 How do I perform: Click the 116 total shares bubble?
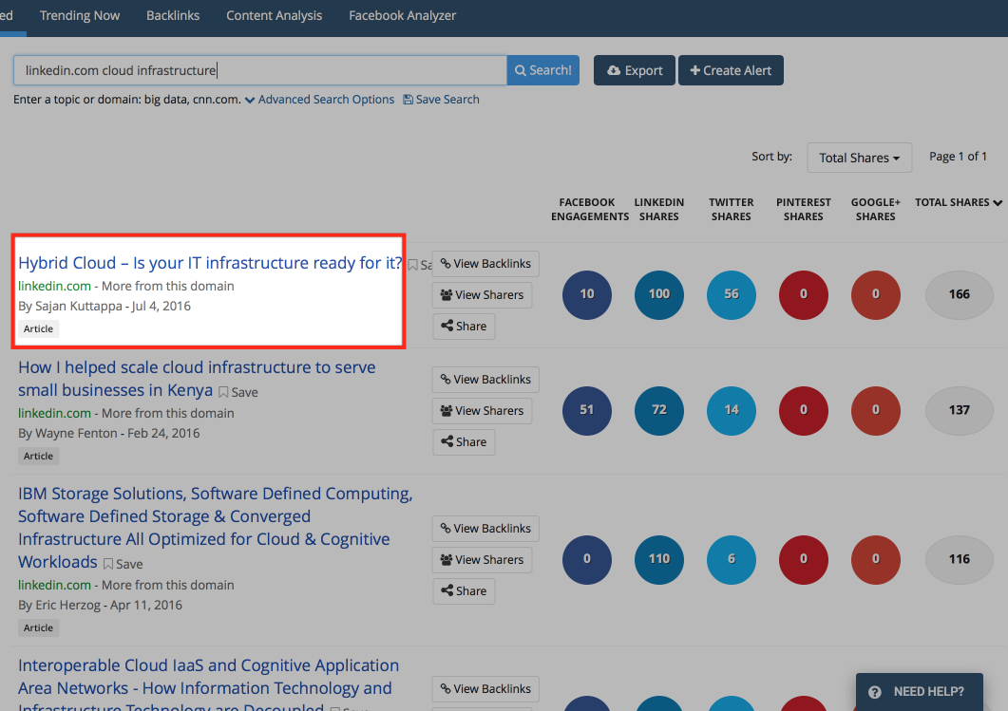coord(960,559)
